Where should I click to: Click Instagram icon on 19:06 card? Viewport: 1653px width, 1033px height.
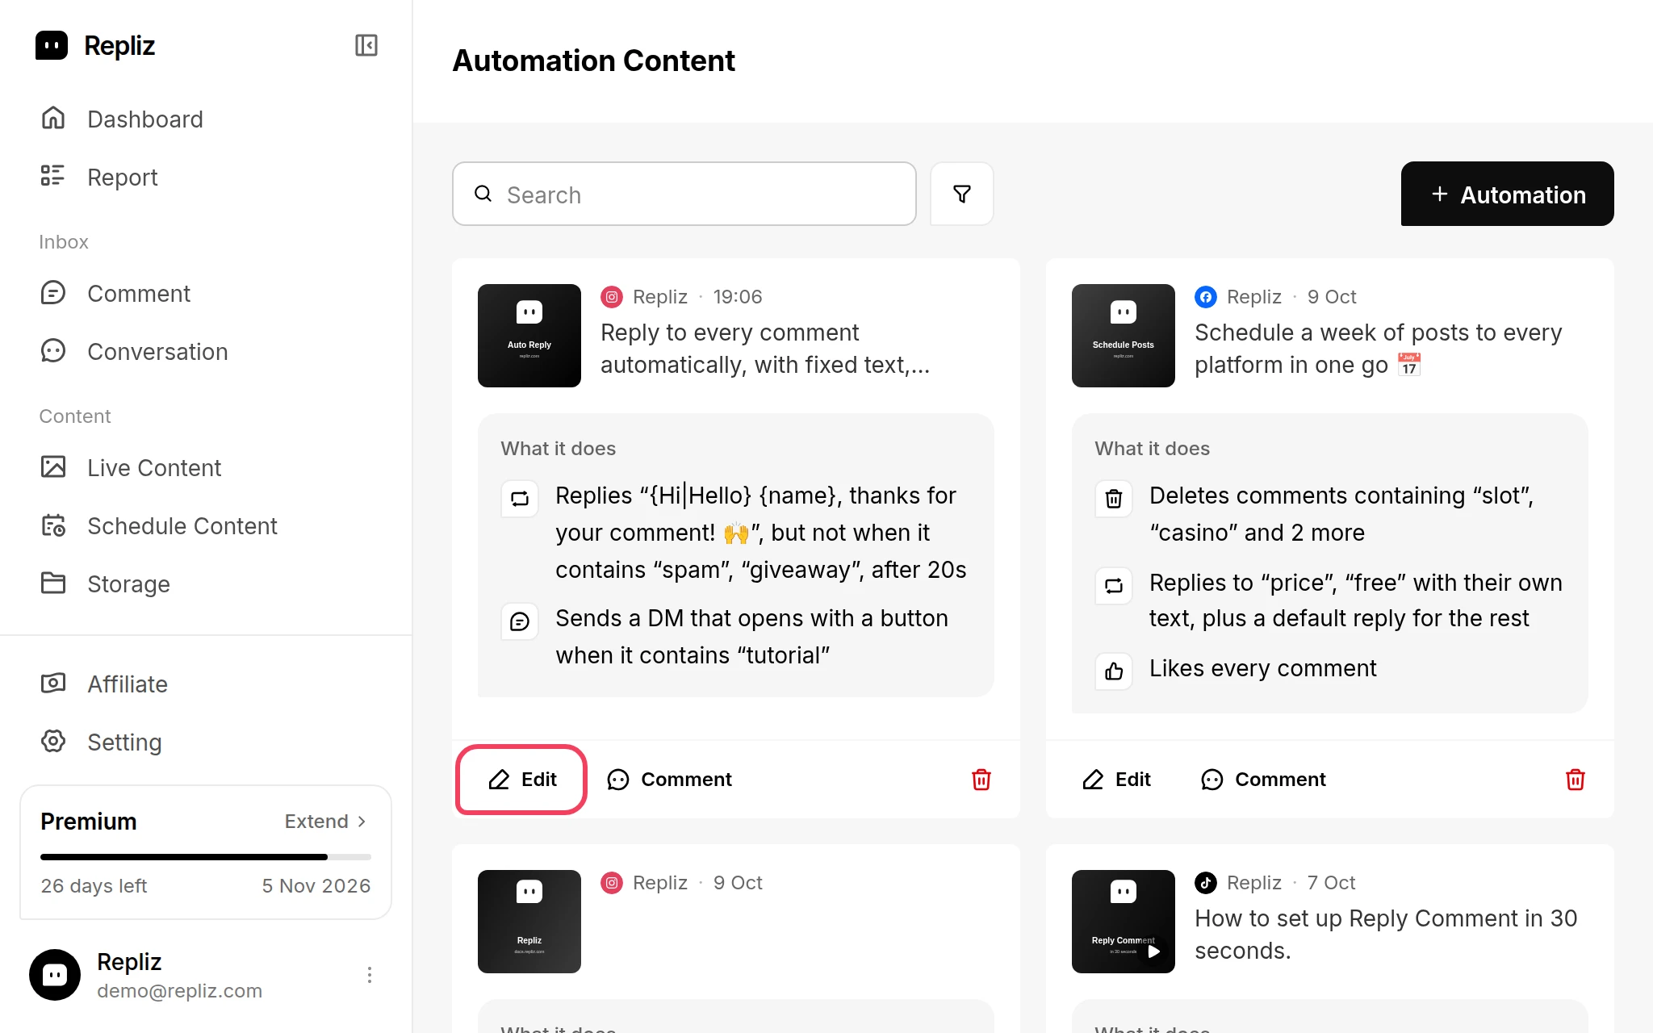pos(612,297)
